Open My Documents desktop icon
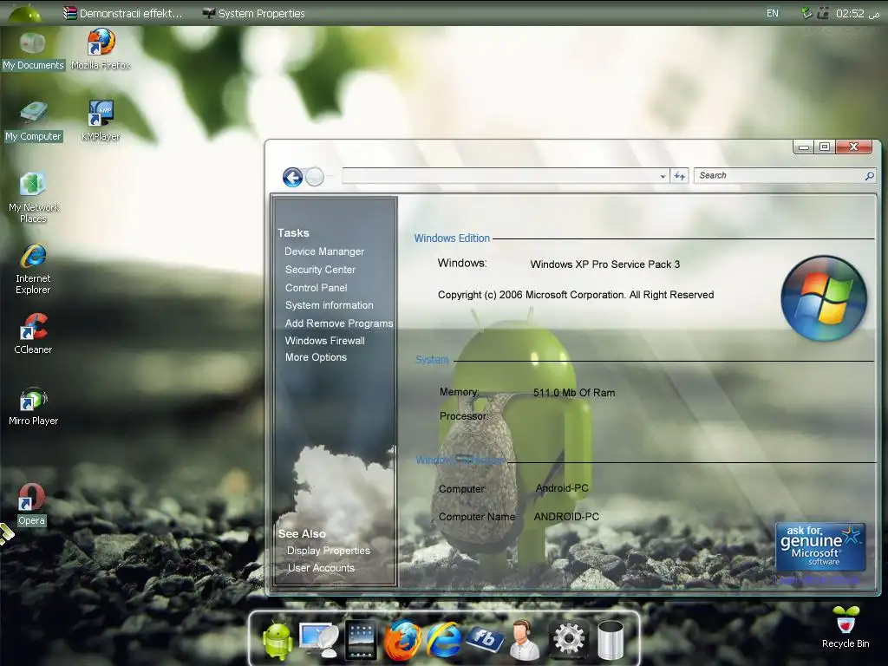This screenshot has width=888, height=666. [x=33, y=51]
